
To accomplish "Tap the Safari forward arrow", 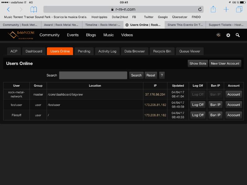I will [x=21, y=10].
